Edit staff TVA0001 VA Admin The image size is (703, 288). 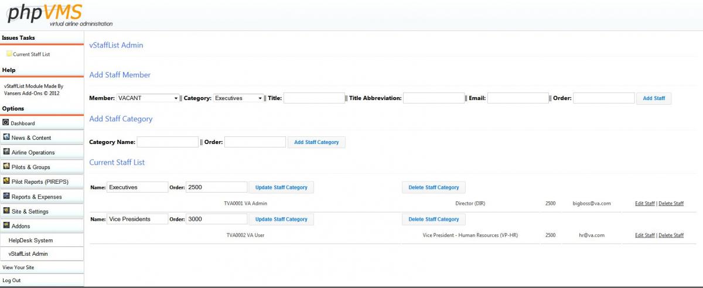coord(645,203)
